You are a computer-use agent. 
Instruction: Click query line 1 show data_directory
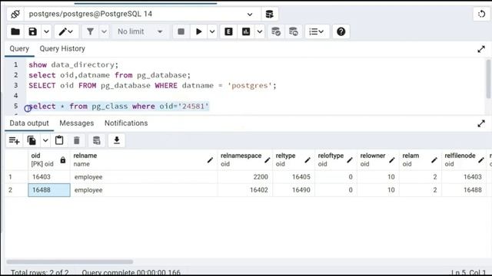(74, 64)
